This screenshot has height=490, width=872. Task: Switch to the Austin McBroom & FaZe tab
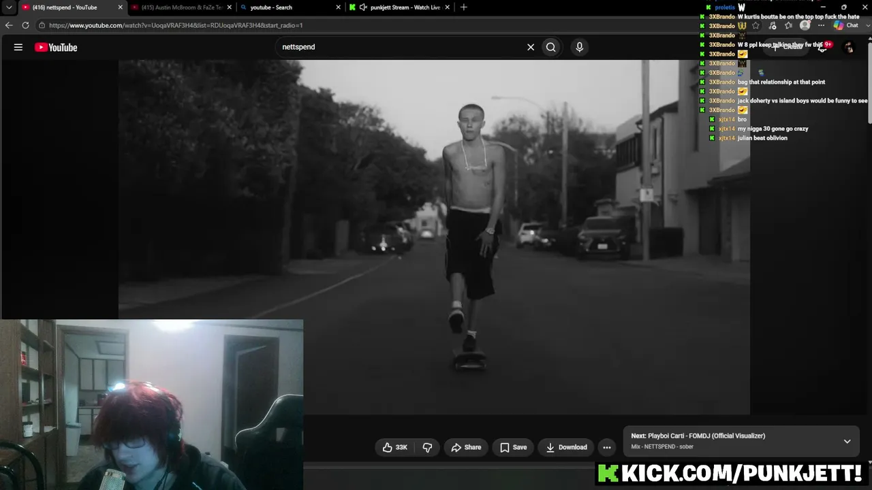[181, 7]
